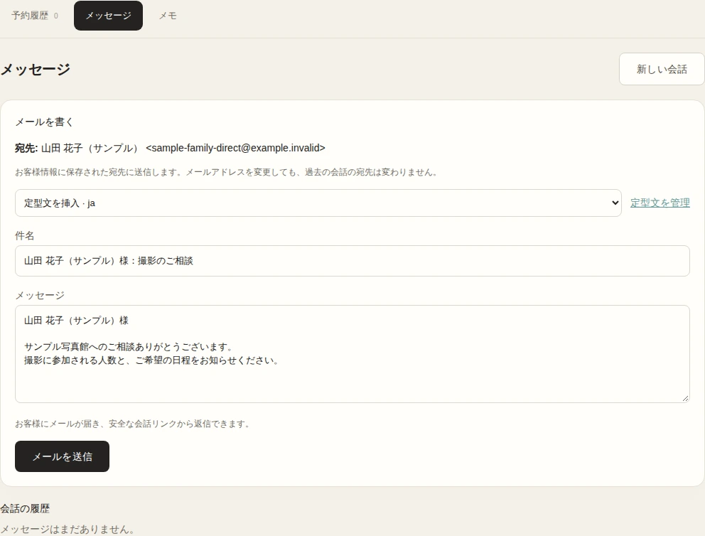Click the 会話の履歴 heading
The height and width of the screenshot is (536, 705).
click(x=25, y=508)
